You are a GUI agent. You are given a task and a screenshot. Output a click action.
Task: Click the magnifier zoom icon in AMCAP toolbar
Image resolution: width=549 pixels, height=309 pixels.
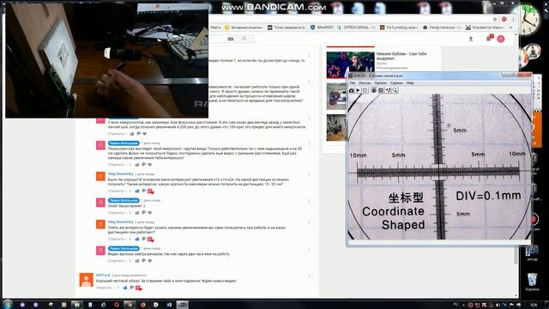click(x=395, y=90)
